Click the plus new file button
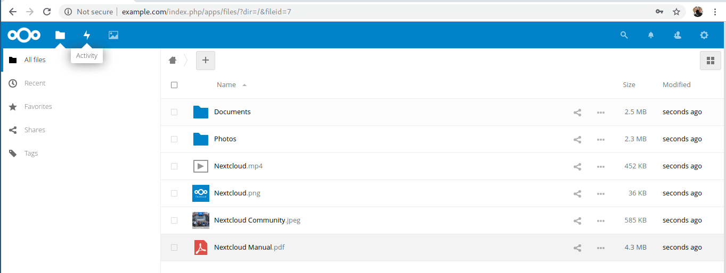Screen dimensions: 726x273 pyautogui.click(x=206, y=61)
